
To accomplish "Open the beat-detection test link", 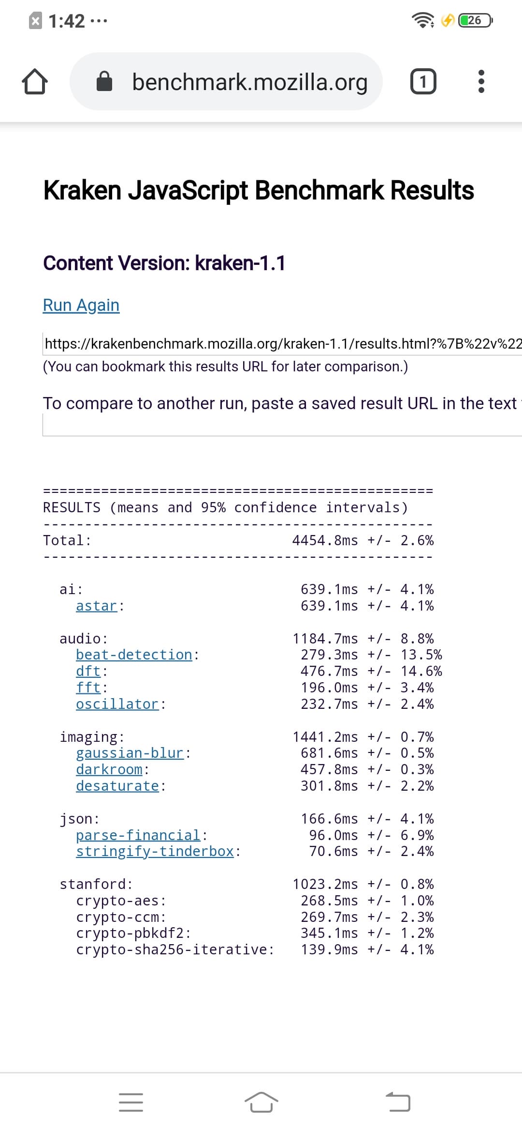I will (134, 655).
